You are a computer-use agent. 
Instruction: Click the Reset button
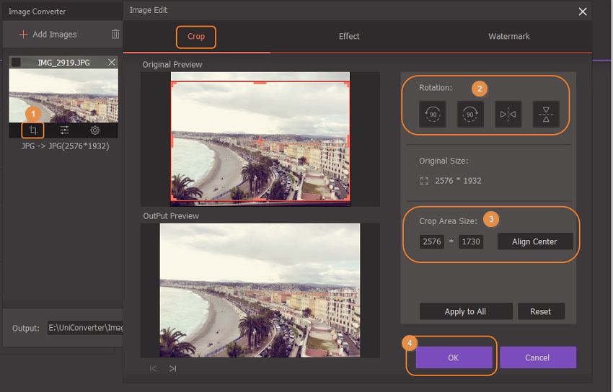pyautogui.click(x=540, y=311)
